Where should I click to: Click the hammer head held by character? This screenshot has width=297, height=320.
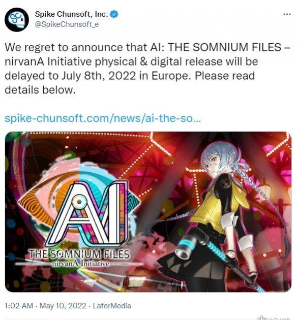coord(191,243)
